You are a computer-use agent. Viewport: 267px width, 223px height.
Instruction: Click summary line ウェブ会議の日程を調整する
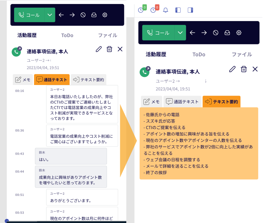[172, 160]
